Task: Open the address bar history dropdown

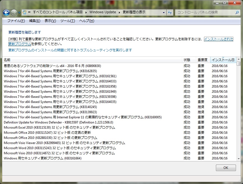Action: click(164, 12)
